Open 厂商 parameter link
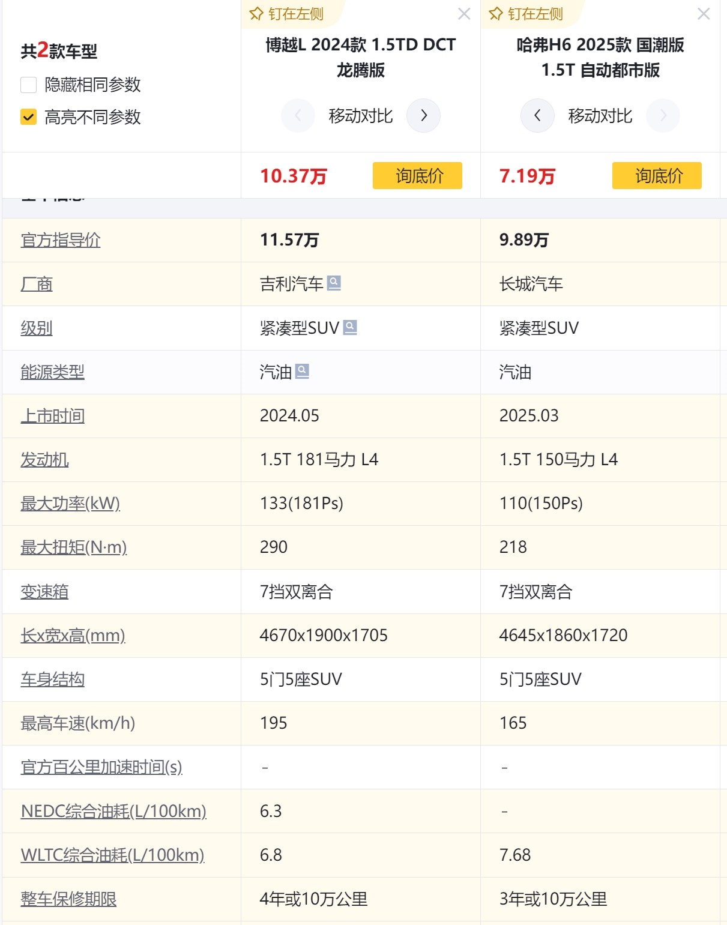The image size is (727, 925). [37, 284]
